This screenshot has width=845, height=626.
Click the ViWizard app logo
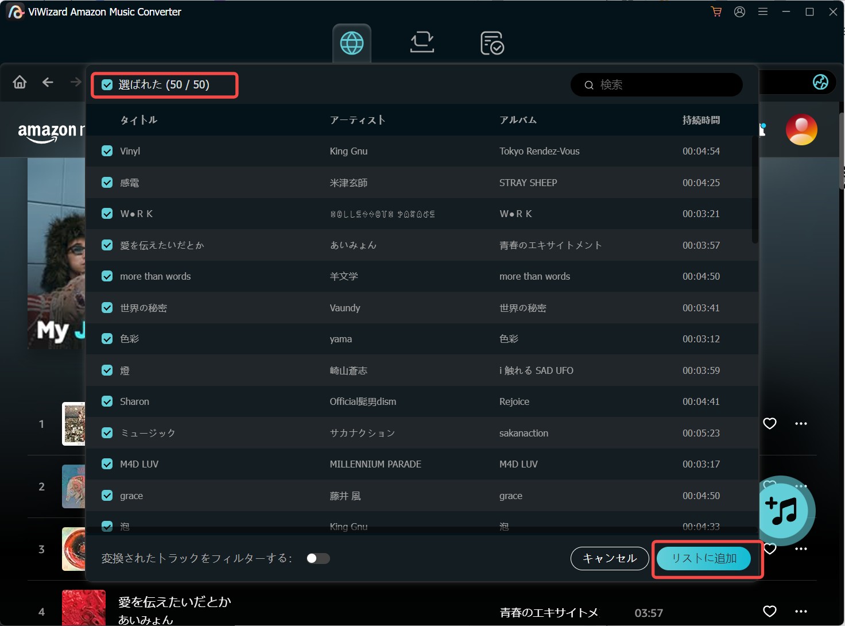[15, 11]
